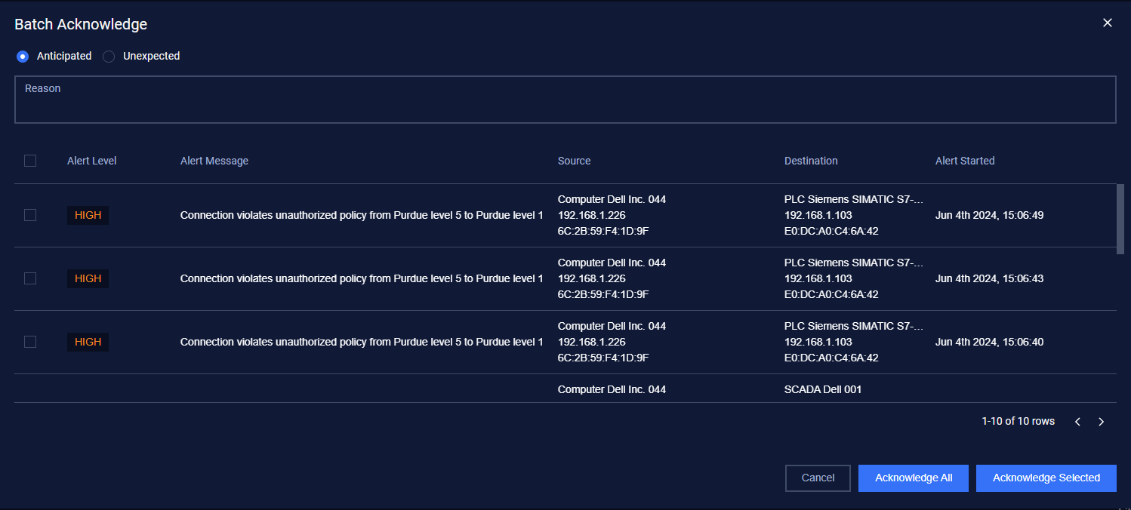Click the alert table vertical scrollbar thumb
The height and width of the screenshot is (510, 1131).
[1120, 219]
